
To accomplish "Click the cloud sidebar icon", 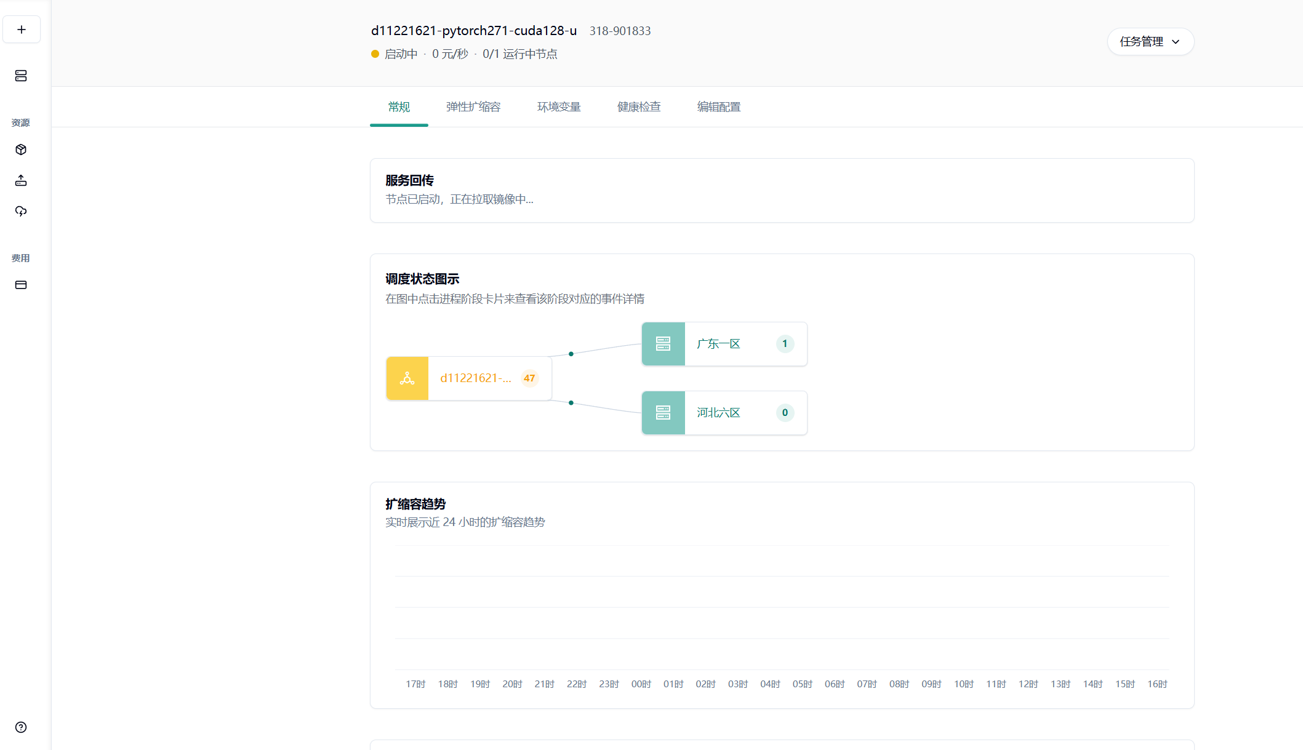I will coord(21,211).
